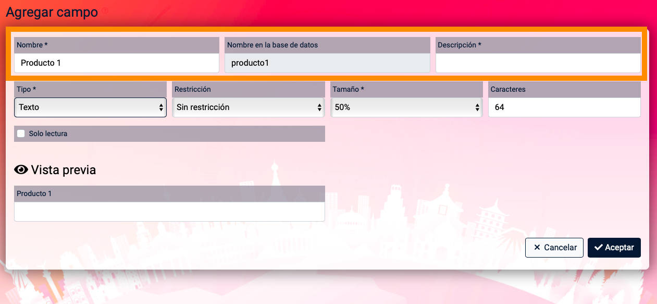Open the Tamaño dropdown showing 50%

[406, 107]
